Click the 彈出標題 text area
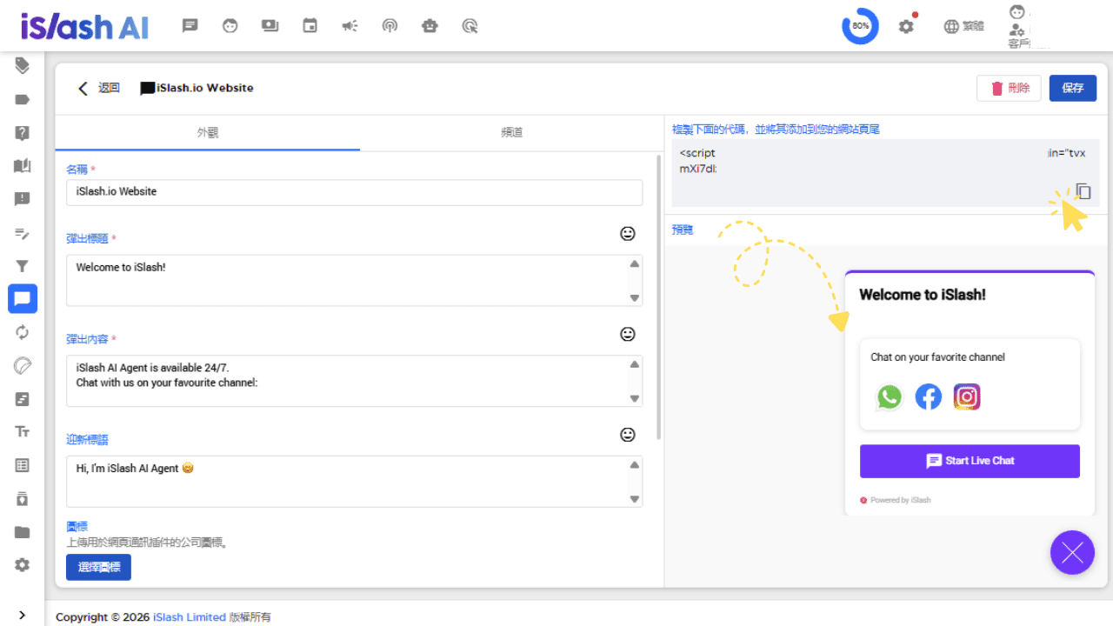The height and width of the screenshot is (626, 1113). (355, 280)
